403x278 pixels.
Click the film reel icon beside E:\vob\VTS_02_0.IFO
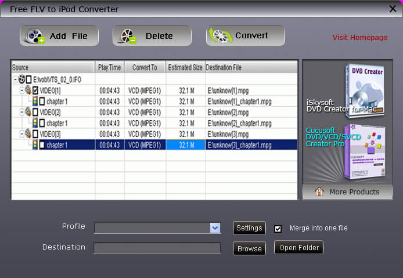pyautogui.click(x=22, y=79)
